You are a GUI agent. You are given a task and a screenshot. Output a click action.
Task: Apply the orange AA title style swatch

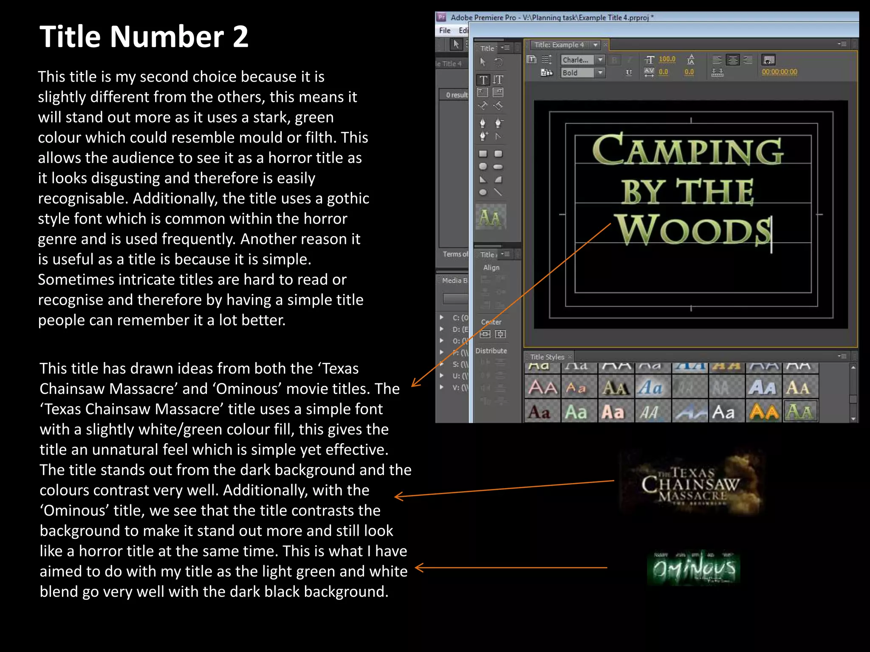tap(764, 412)
